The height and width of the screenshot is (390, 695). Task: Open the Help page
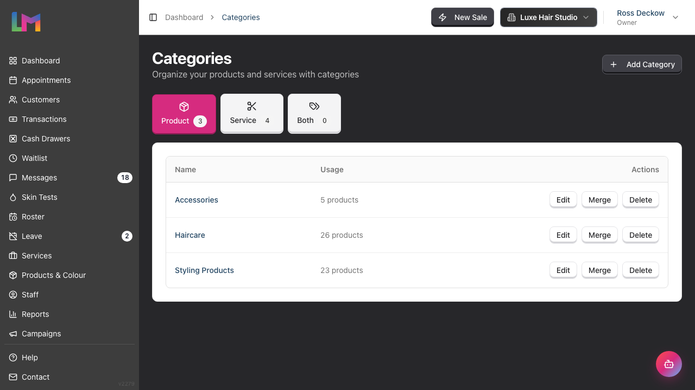pos(69,357)
